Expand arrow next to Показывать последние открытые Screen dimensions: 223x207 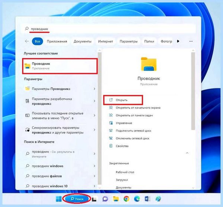click(94, 116)
